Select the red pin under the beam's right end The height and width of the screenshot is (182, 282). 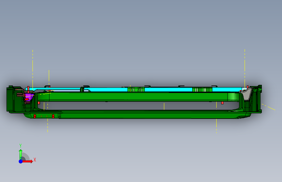222,103
